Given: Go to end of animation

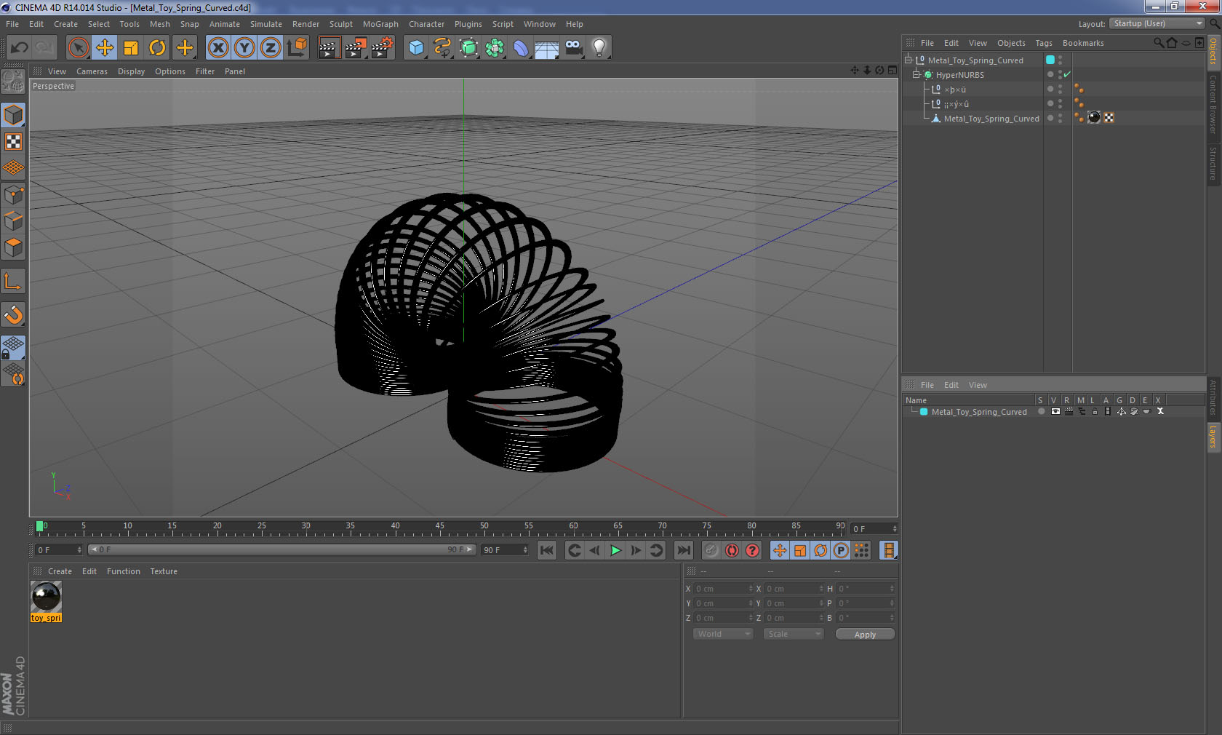Looking at the screenshot, I should [x=684, y=550].
